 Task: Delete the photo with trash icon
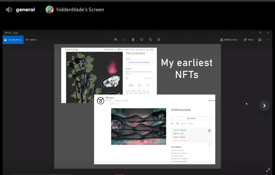(x=133, y=40)
